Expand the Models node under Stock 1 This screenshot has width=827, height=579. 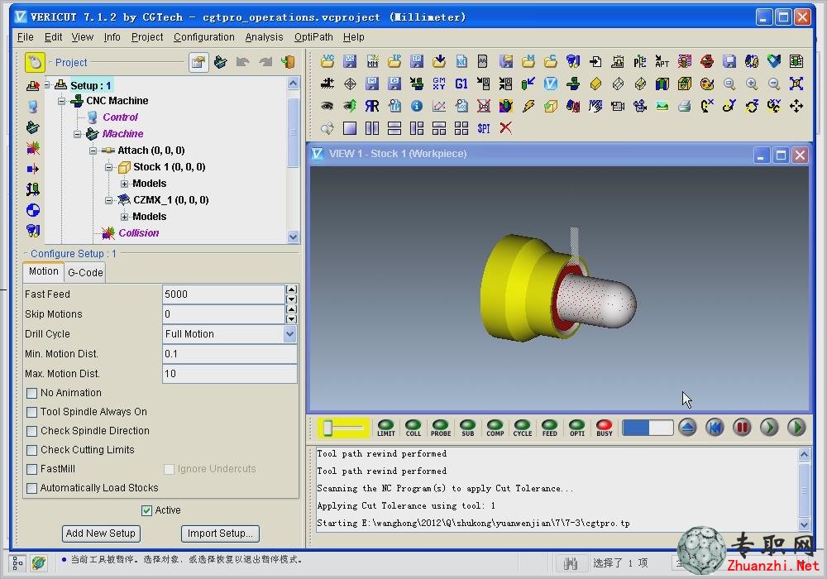pos(125,184)
